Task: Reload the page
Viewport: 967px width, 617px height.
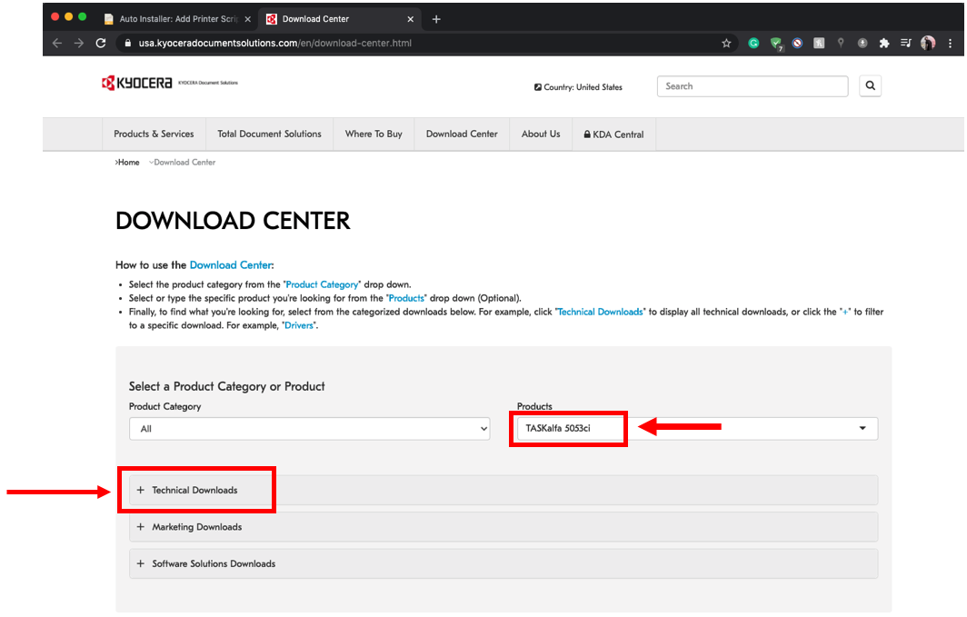Action: (101, 43)
